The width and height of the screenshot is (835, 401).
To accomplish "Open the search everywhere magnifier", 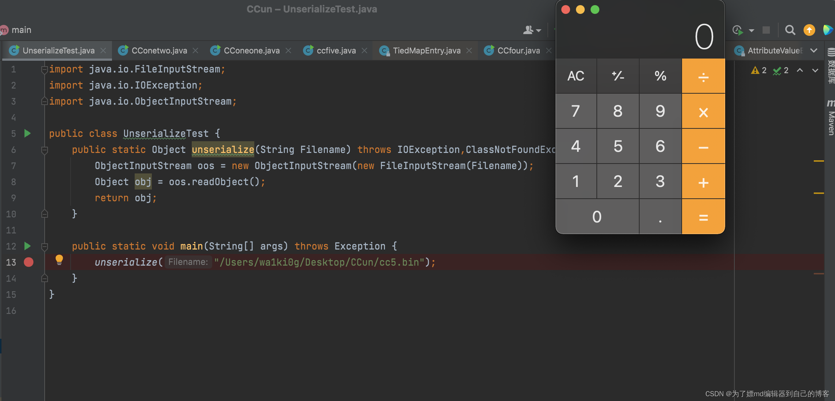I will point(790,30).
